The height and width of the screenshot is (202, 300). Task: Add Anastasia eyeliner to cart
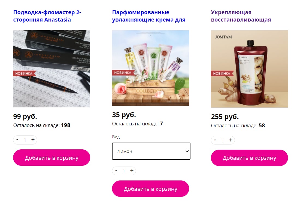tap(52, 158)
